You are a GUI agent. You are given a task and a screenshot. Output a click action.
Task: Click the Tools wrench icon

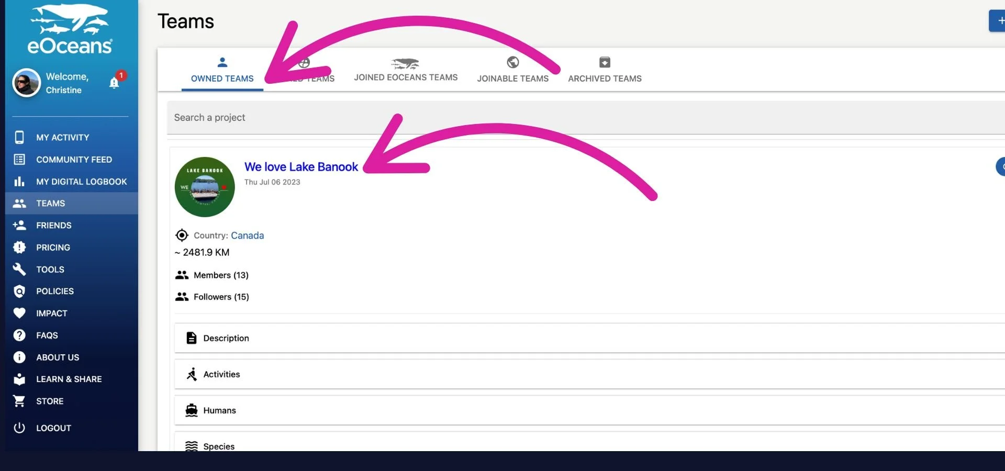[x=19, y=269]
